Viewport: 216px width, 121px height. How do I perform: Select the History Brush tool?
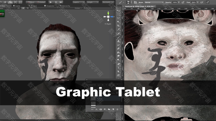pyautogui.click(x=118, y=45)
